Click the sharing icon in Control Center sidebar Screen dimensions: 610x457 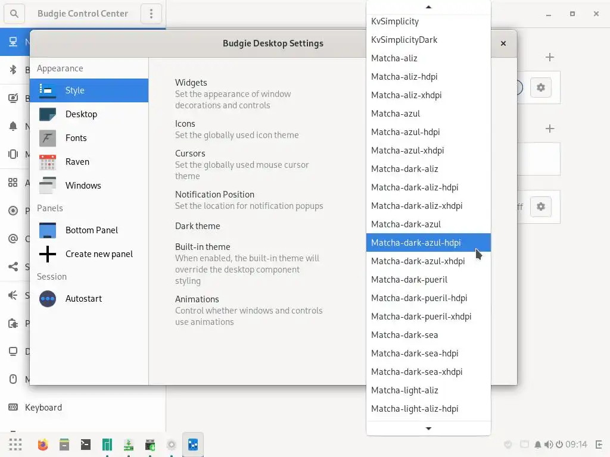[x=13, y=267]
